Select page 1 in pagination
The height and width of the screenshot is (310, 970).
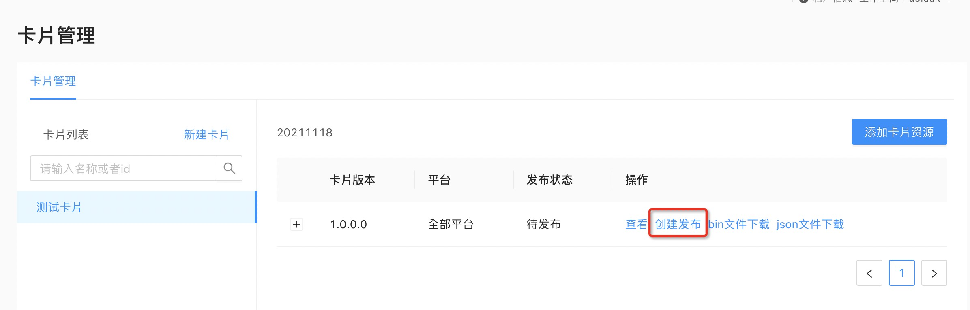[901, 273]
